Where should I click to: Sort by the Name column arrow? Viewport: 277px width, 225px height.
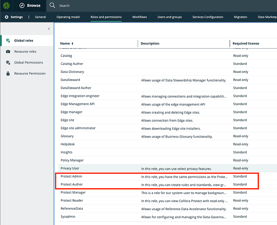coord(73,44)
